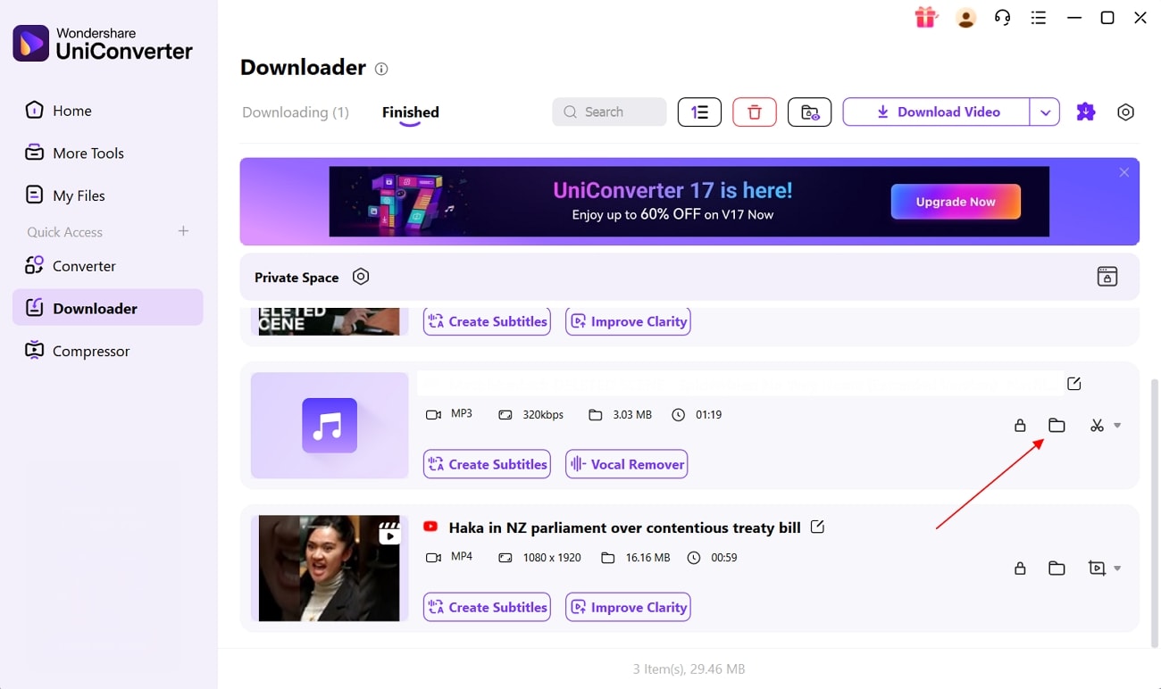Close the UniConverter 17 promotional banner
This screenshot has height=689, width=1161.
[1124, 172]
